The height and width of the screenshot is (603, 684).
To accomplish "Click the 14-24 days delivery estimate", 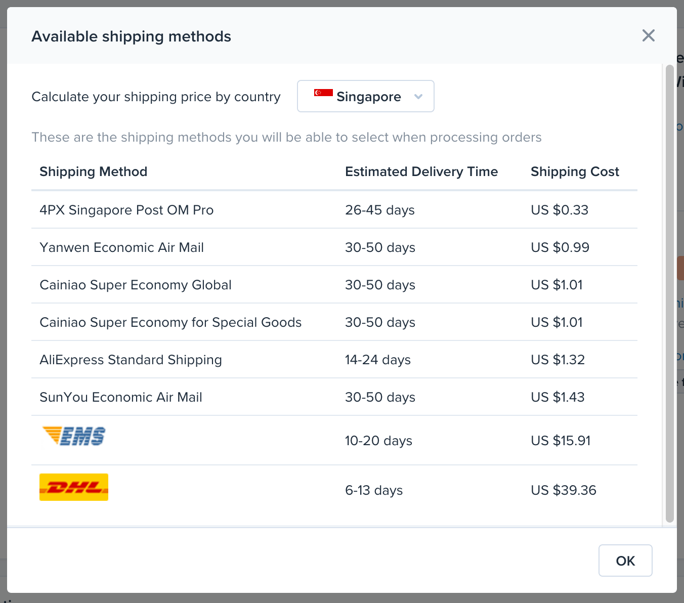I will tap(378, 360).
